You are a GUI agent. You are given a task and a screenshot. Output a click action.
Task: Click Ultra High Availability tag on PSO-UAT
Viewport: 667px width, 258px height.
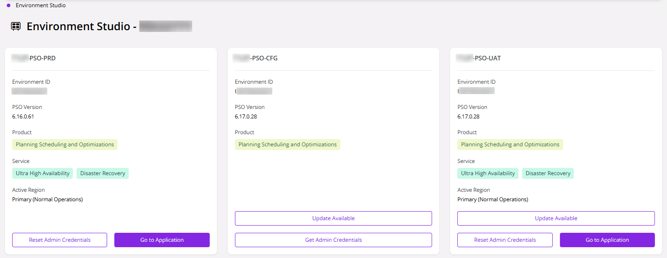pyautogui.click(x=488, y=173)
